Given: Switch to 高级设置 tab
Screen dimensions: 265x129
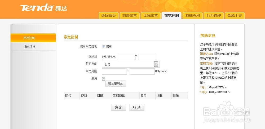Looking at the screenshot, I should (130, 16).
